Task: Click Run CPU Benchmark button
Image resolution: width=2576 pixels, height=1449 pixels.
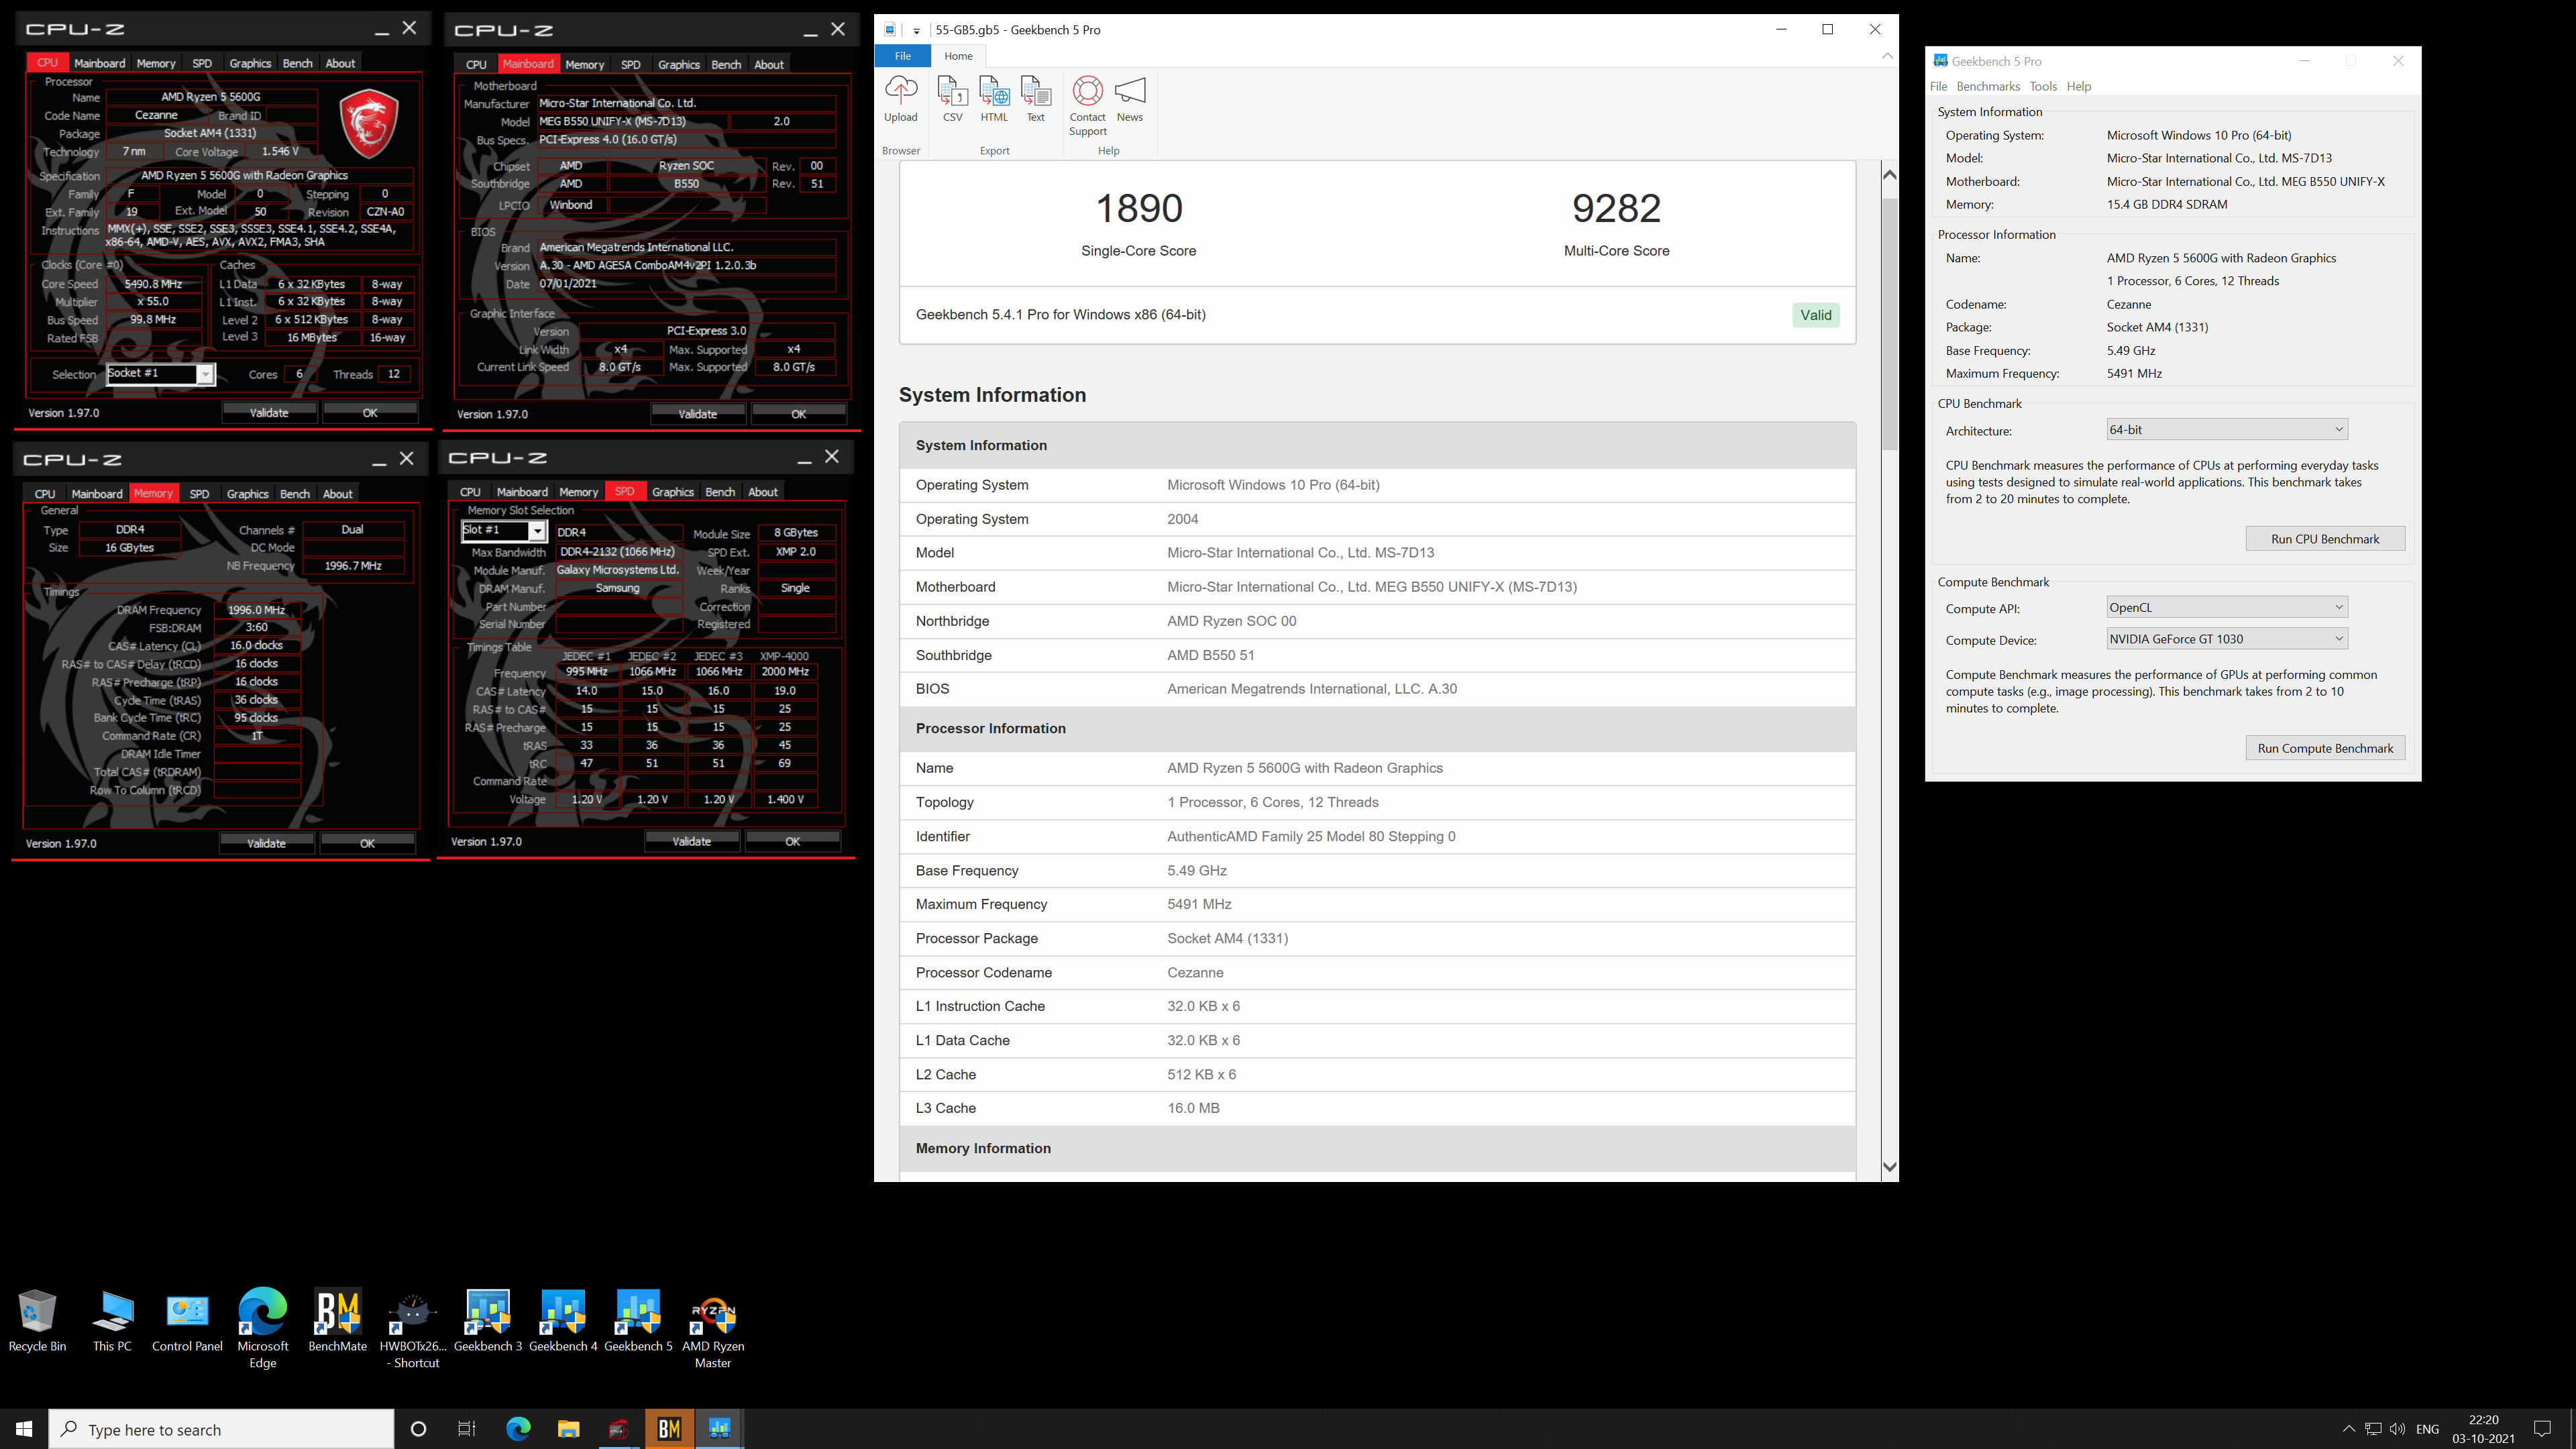Action: tap(2325, 539)
